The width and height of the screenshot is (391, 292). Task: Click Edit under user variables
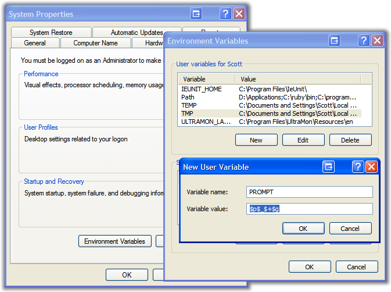point(303,140)
